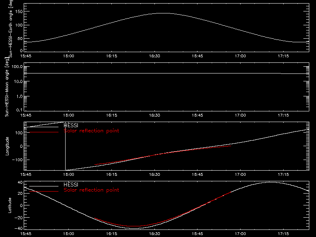Image resolution: width=316 pixels, height=237 pixels.
Task: Click the '40' tick on Latitude plot
Action: 20,182
